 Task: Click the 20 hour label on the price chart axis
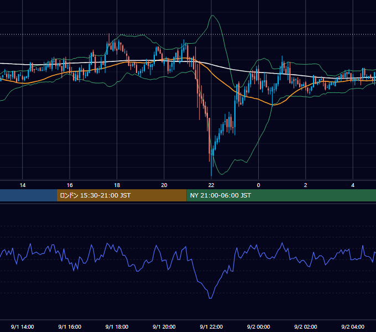[164, 185]
